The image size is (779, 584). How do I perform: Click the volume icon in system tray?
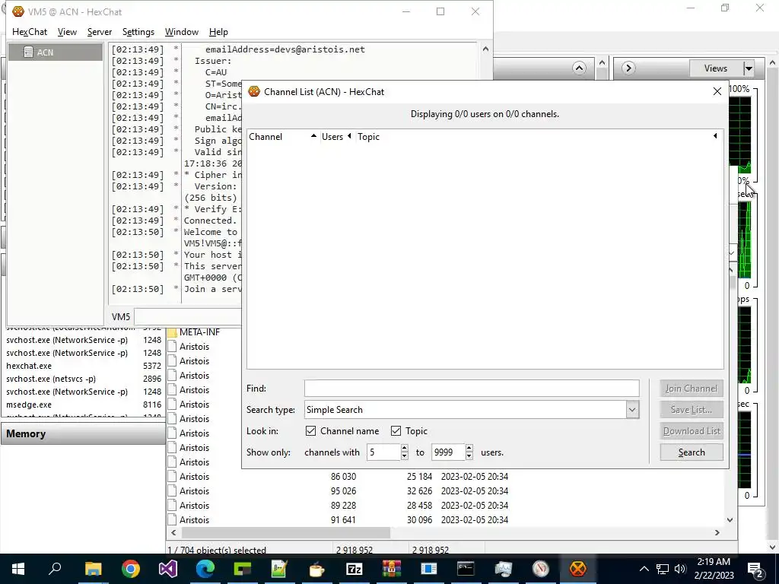[x=681, y=569]
